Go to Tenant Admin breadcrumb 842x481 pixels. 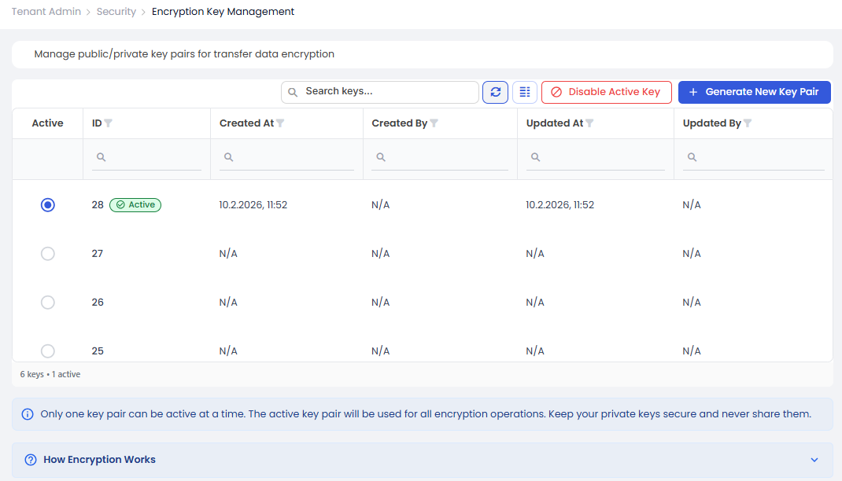coord(45,12)
